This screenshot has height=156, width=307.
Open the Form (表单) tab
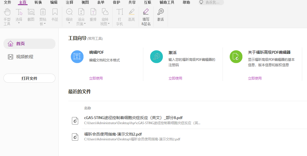click(101, 3)
